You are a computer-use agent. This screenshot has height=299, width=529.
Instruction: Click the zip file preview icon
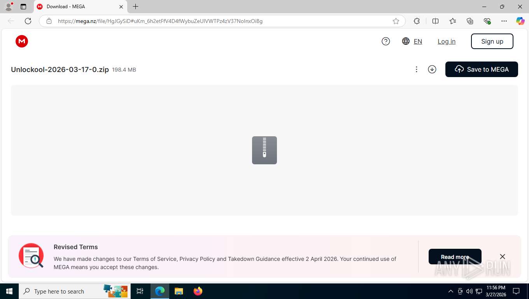[x=264, y=150]
